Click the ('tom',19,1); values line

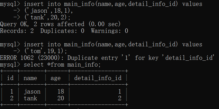[46, 51]
